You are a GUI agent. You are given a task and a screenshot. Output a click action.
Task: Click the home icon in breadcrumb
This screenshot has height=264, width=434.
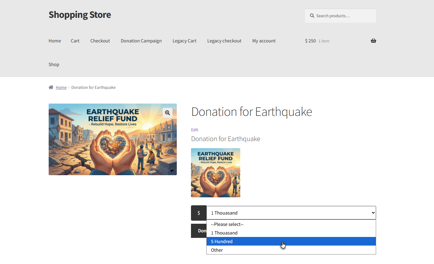pos(51,87)
